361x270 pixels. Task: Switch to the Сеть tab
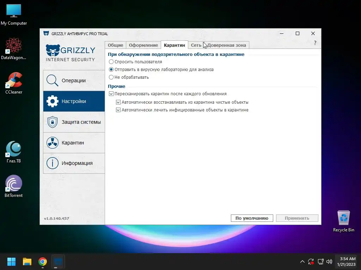(196, 45)
